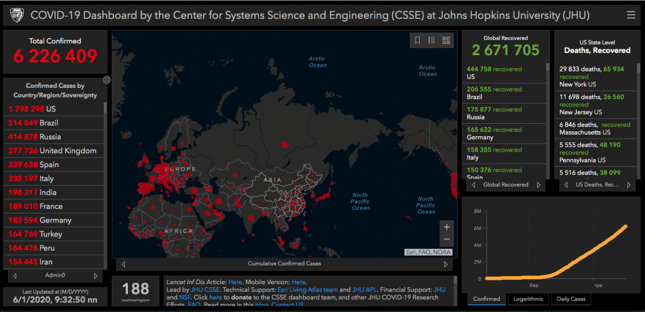Select Brazil in confirmed cases list

point(49,123)
